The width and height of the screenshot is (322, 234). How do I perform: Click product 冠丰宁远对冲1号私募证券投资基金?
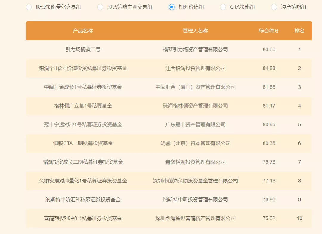pos(83,125)
